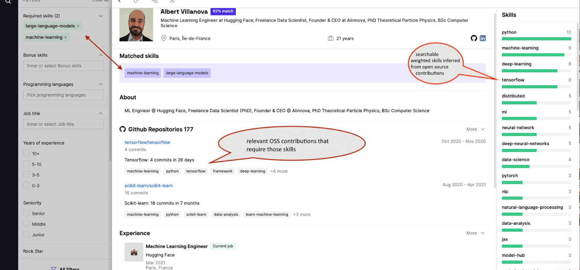Screen dimensions: 580x270
Task: Open the candidate's GitHub profile icon
Action: point(474,38)
